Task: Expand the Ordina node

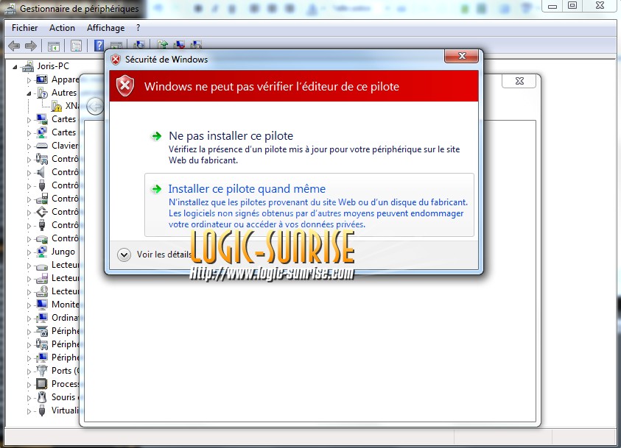Action: 29,319
